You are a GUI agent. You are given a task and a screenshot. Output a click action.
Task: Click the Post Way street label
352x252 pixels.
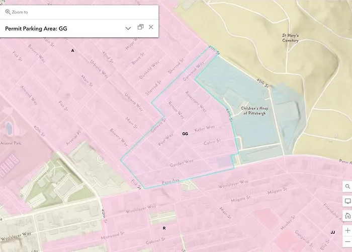pyautogui.click(x=165, y=140)
